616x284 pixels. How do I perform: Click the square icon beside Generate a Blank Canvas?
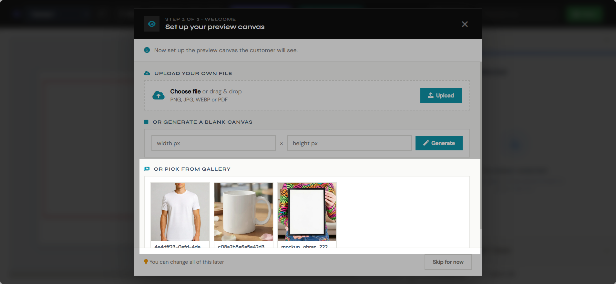coord(146,122)
